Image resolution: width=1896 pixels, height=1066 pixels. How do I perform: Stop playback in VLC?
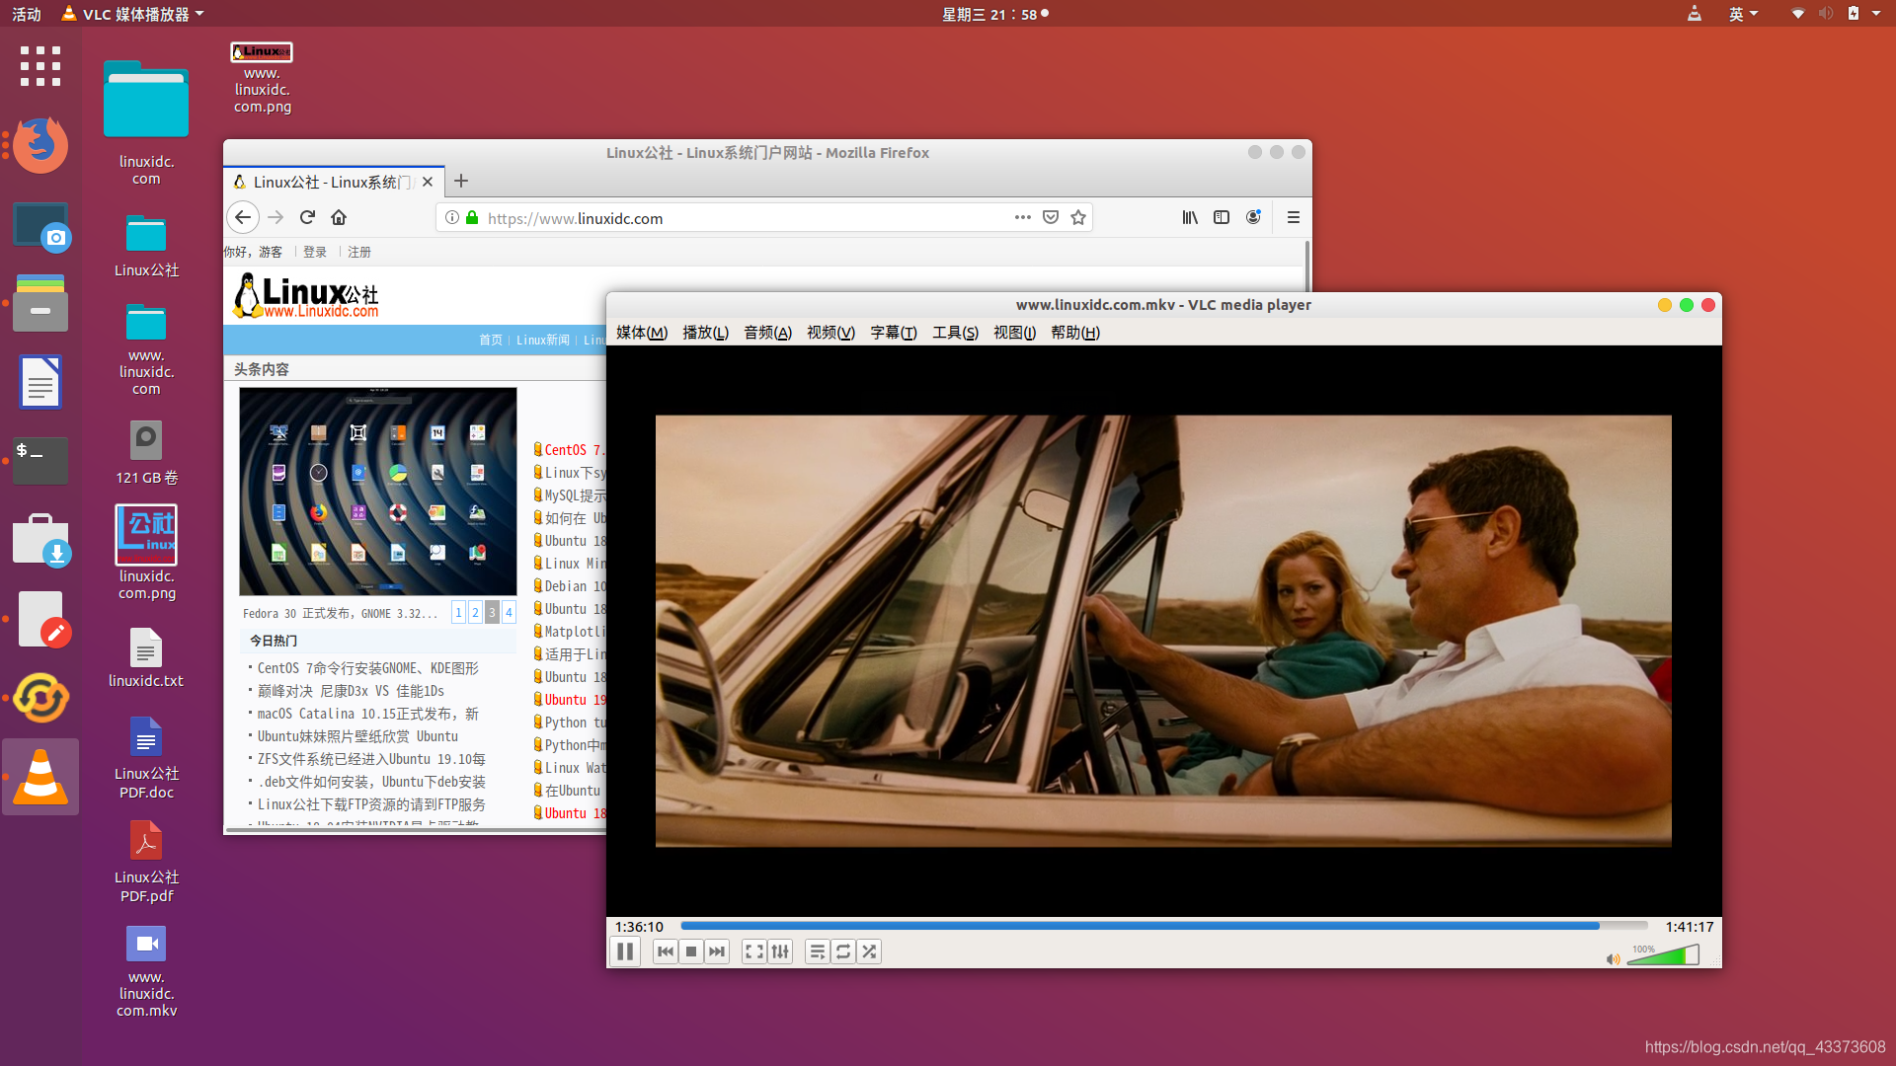click(690, 952)
